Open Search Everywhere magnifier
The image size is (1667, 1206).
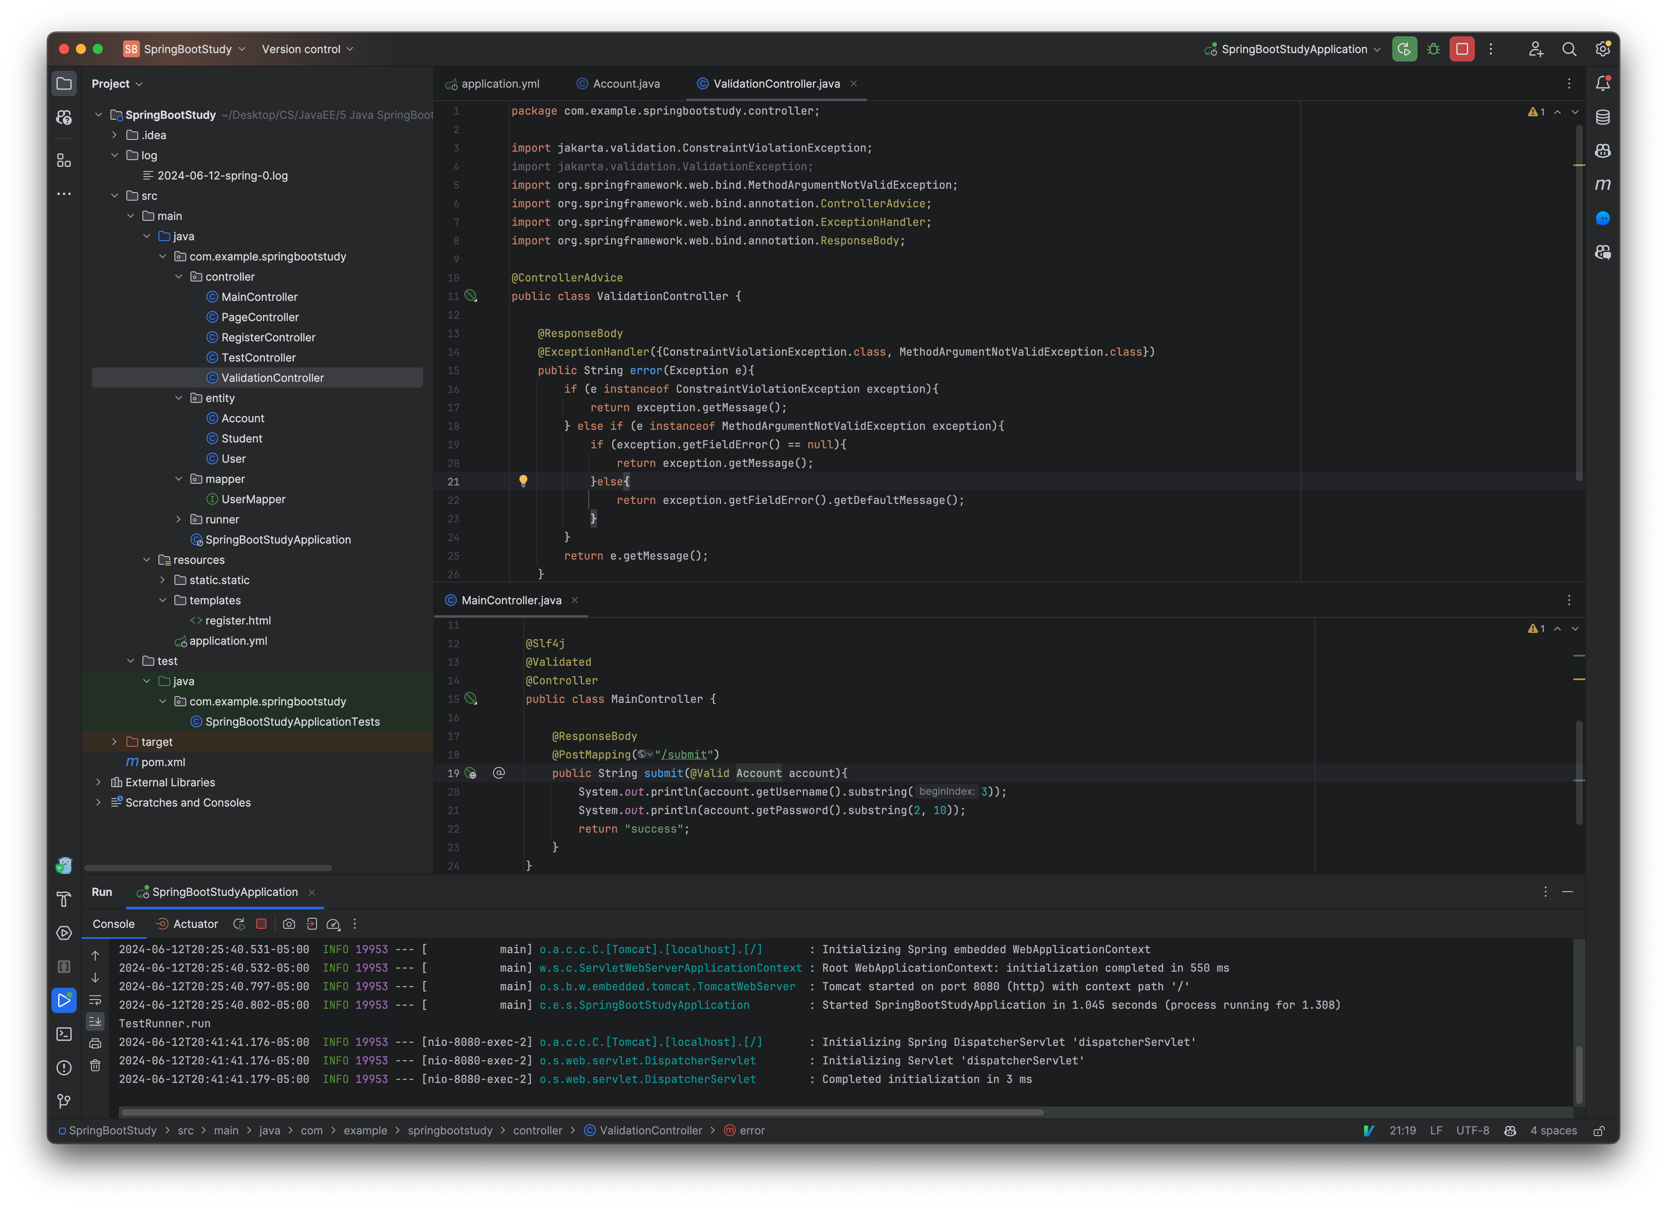tap(1569, 48)
